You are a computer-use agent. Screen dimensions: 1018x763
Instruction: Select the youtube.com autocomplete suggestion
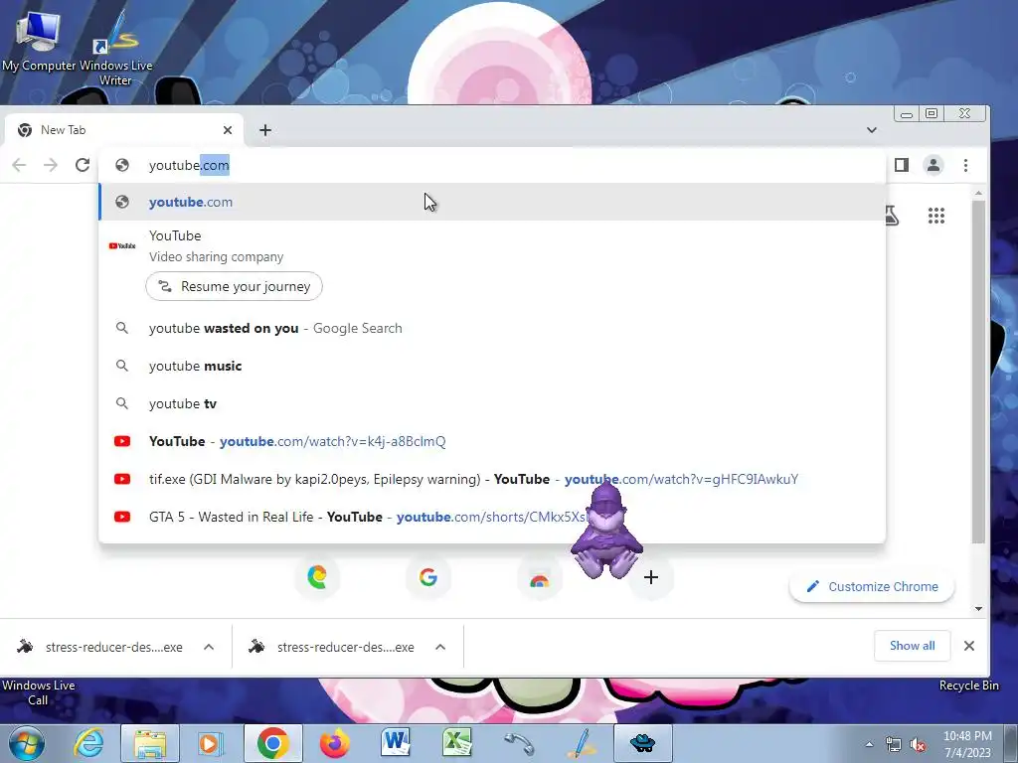pyautogui.click(x=491, y=202)
